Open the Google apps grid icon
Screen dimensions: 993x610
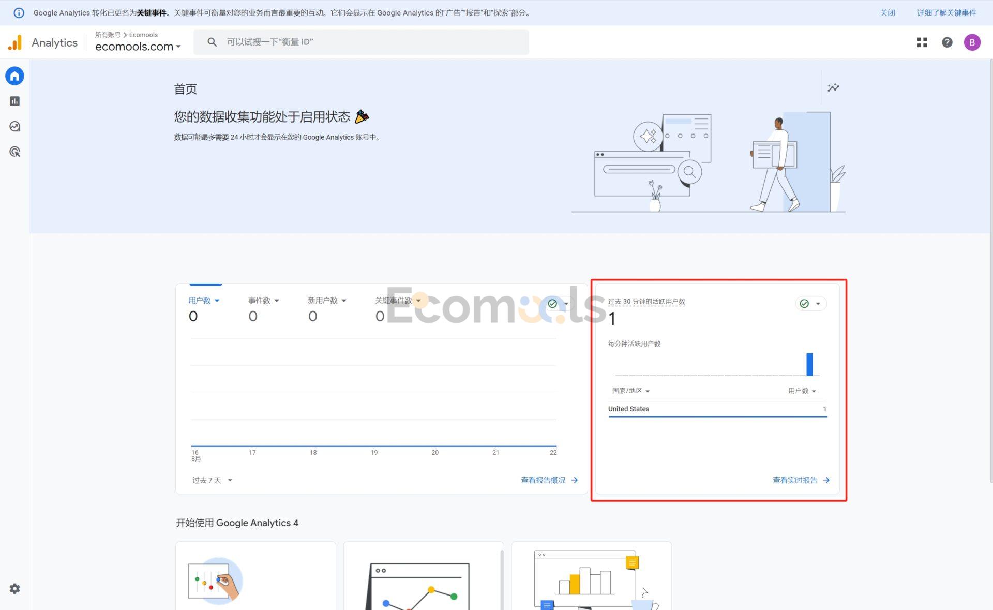click(922, 42)
